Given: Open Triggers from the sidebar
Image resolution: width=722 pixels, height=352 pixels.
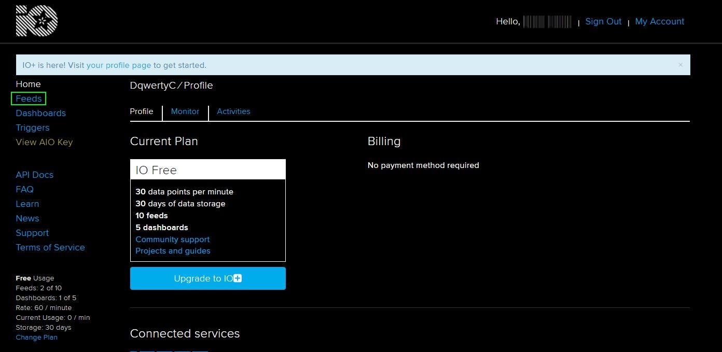Looking at the screenshot, I should pos(33,128).
